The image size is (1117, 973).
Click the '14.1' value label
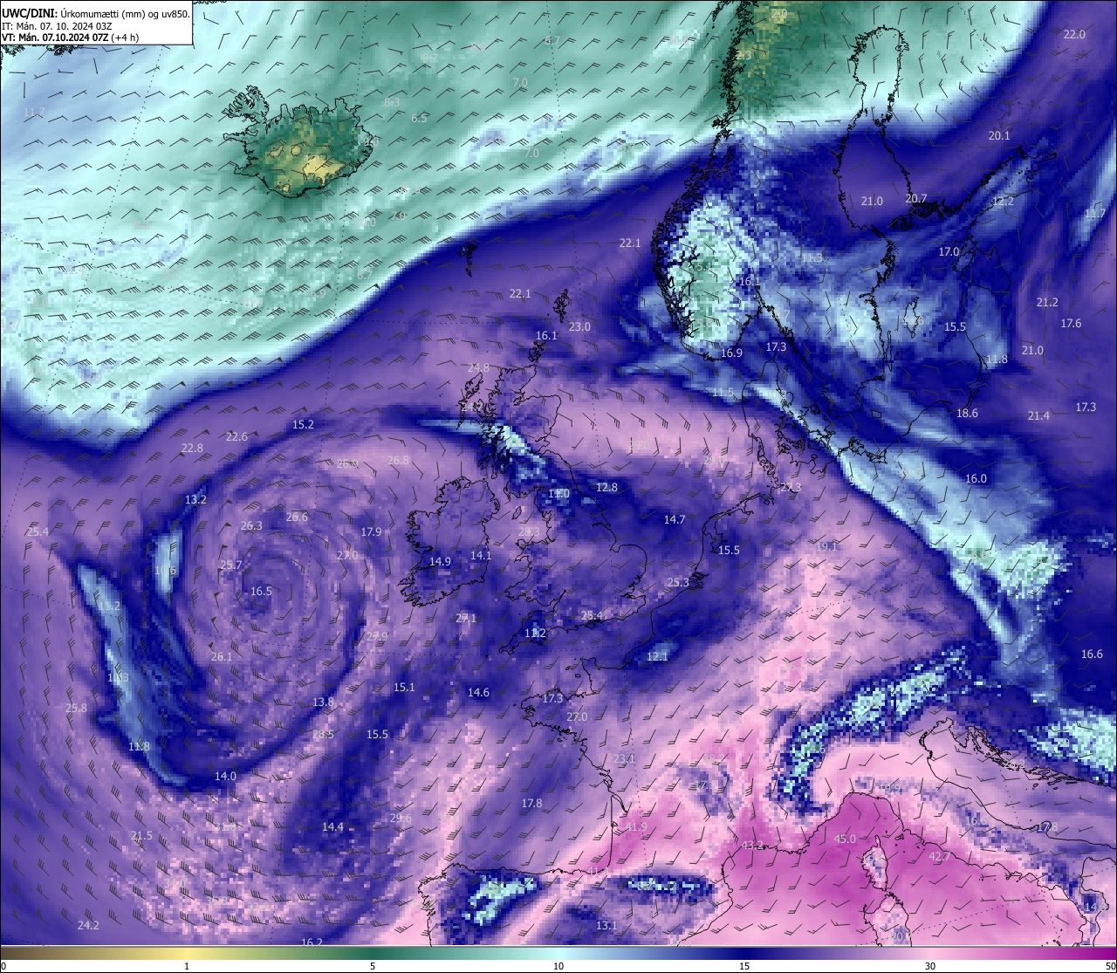481,555
